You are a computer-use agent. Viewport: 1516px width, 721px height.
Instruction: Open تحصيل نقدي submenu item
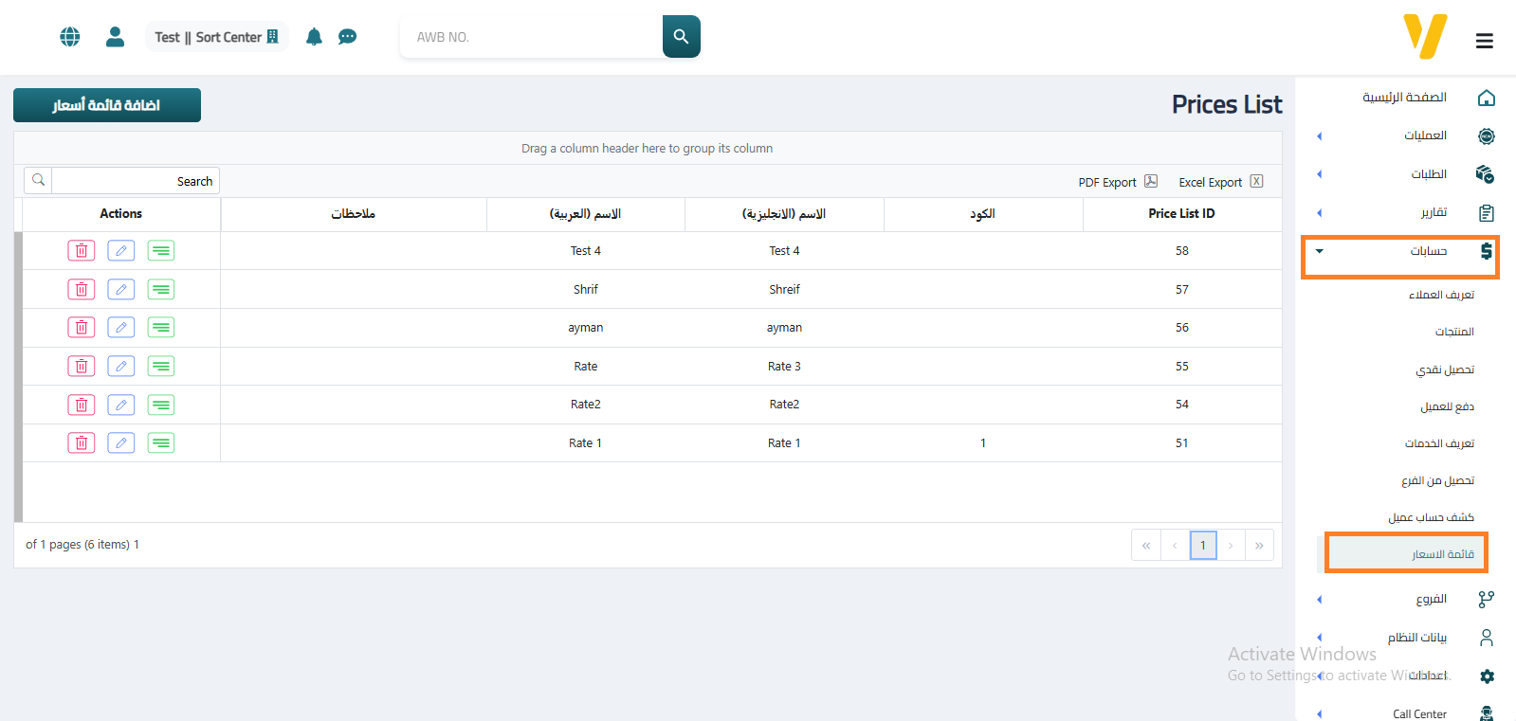pos(1445,370)
